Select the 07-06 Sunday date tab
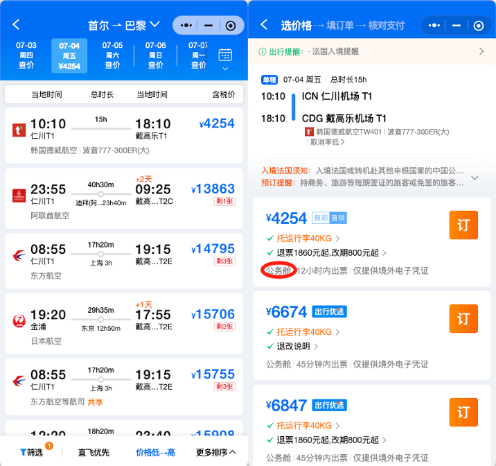This screenshot has width=496, height=466. click(156, 55)
